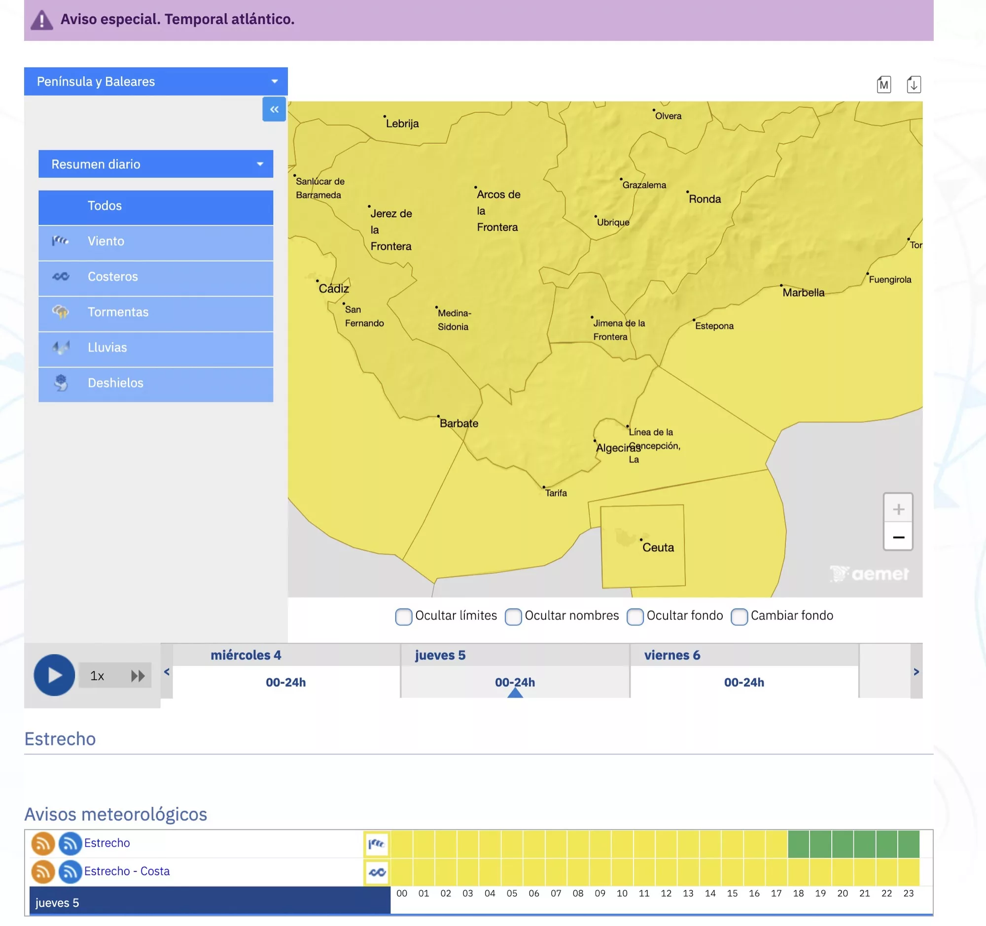Click the play animation button
The image size is (986, 926).
click(54, 675)
